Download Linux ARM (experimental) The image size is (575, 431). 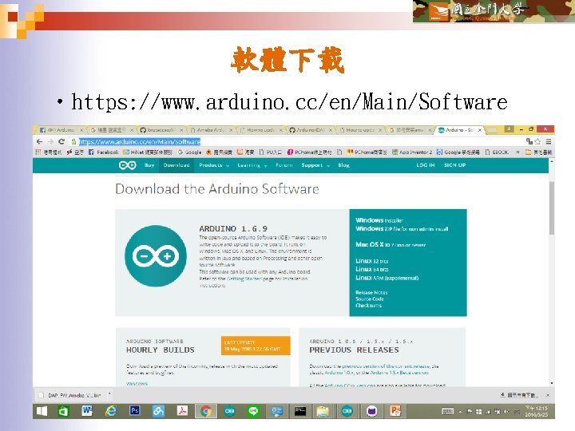coord(387,278)
